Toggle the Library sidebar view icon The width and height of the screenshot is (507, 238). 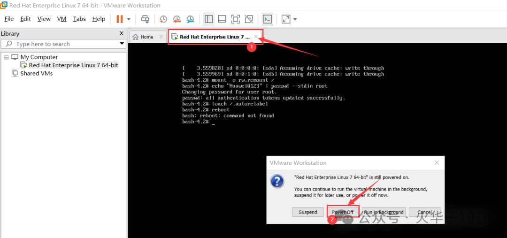[x=209, y=19]
